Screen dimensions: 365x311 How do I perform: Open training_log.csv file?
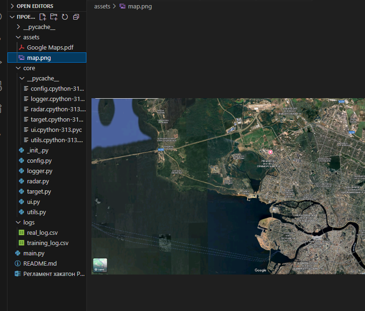click(48, 243)
